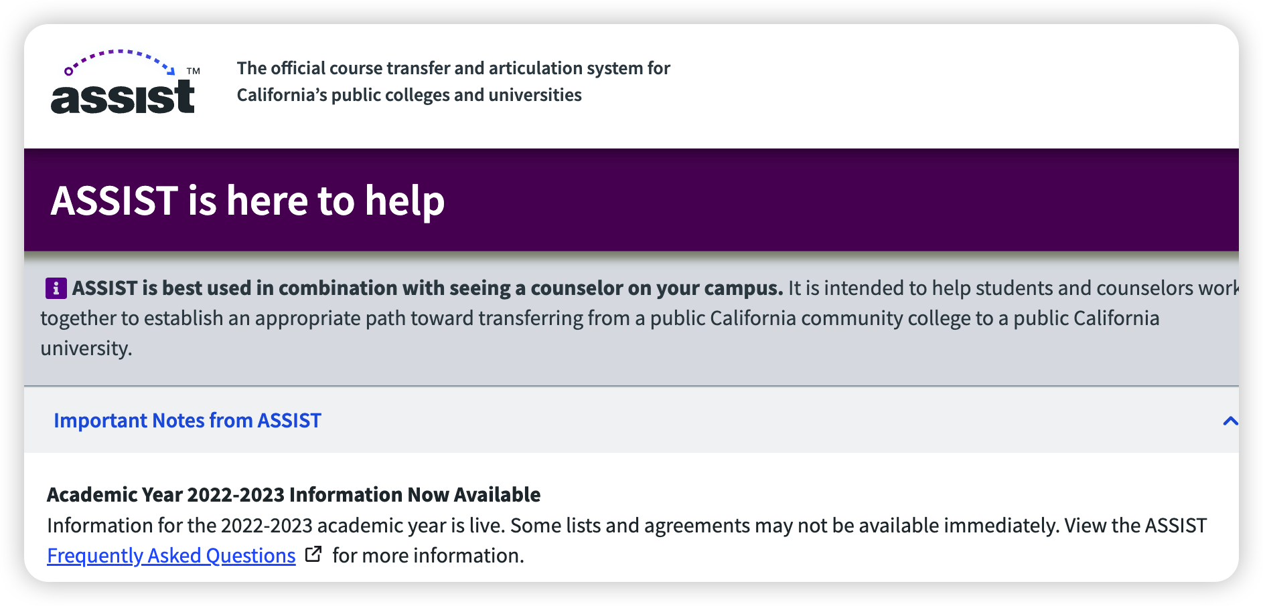
Task: Click 'View the ASSIST' text before the link
Action: pyautogui.click(x=1136, y=525)
